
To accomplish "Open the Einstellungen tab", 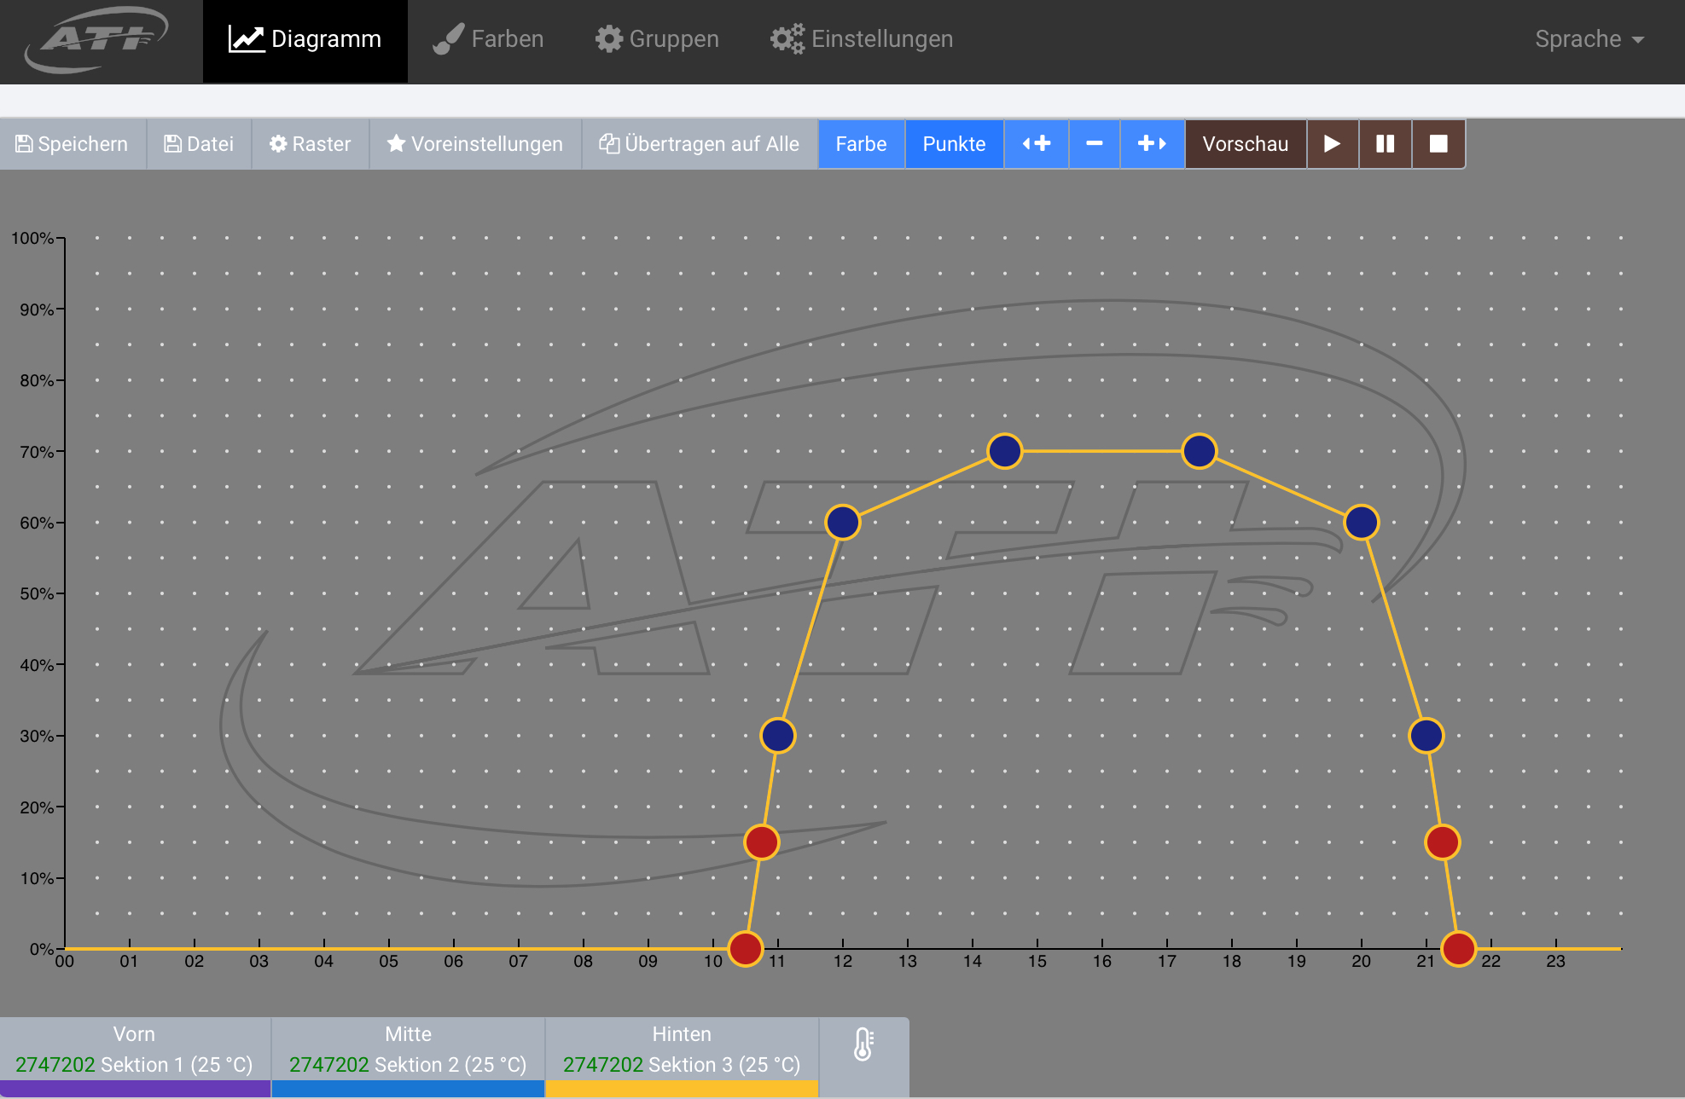I will (862, 39).
